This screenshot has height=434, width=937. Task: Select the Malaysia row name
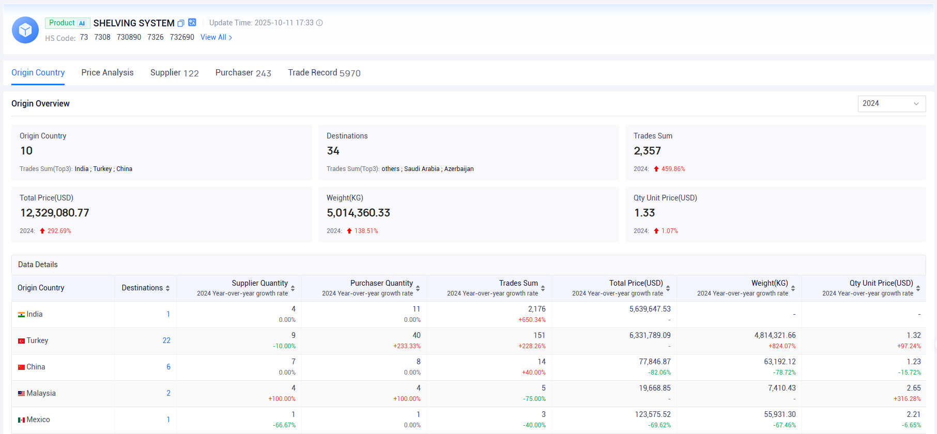(41, 393)
